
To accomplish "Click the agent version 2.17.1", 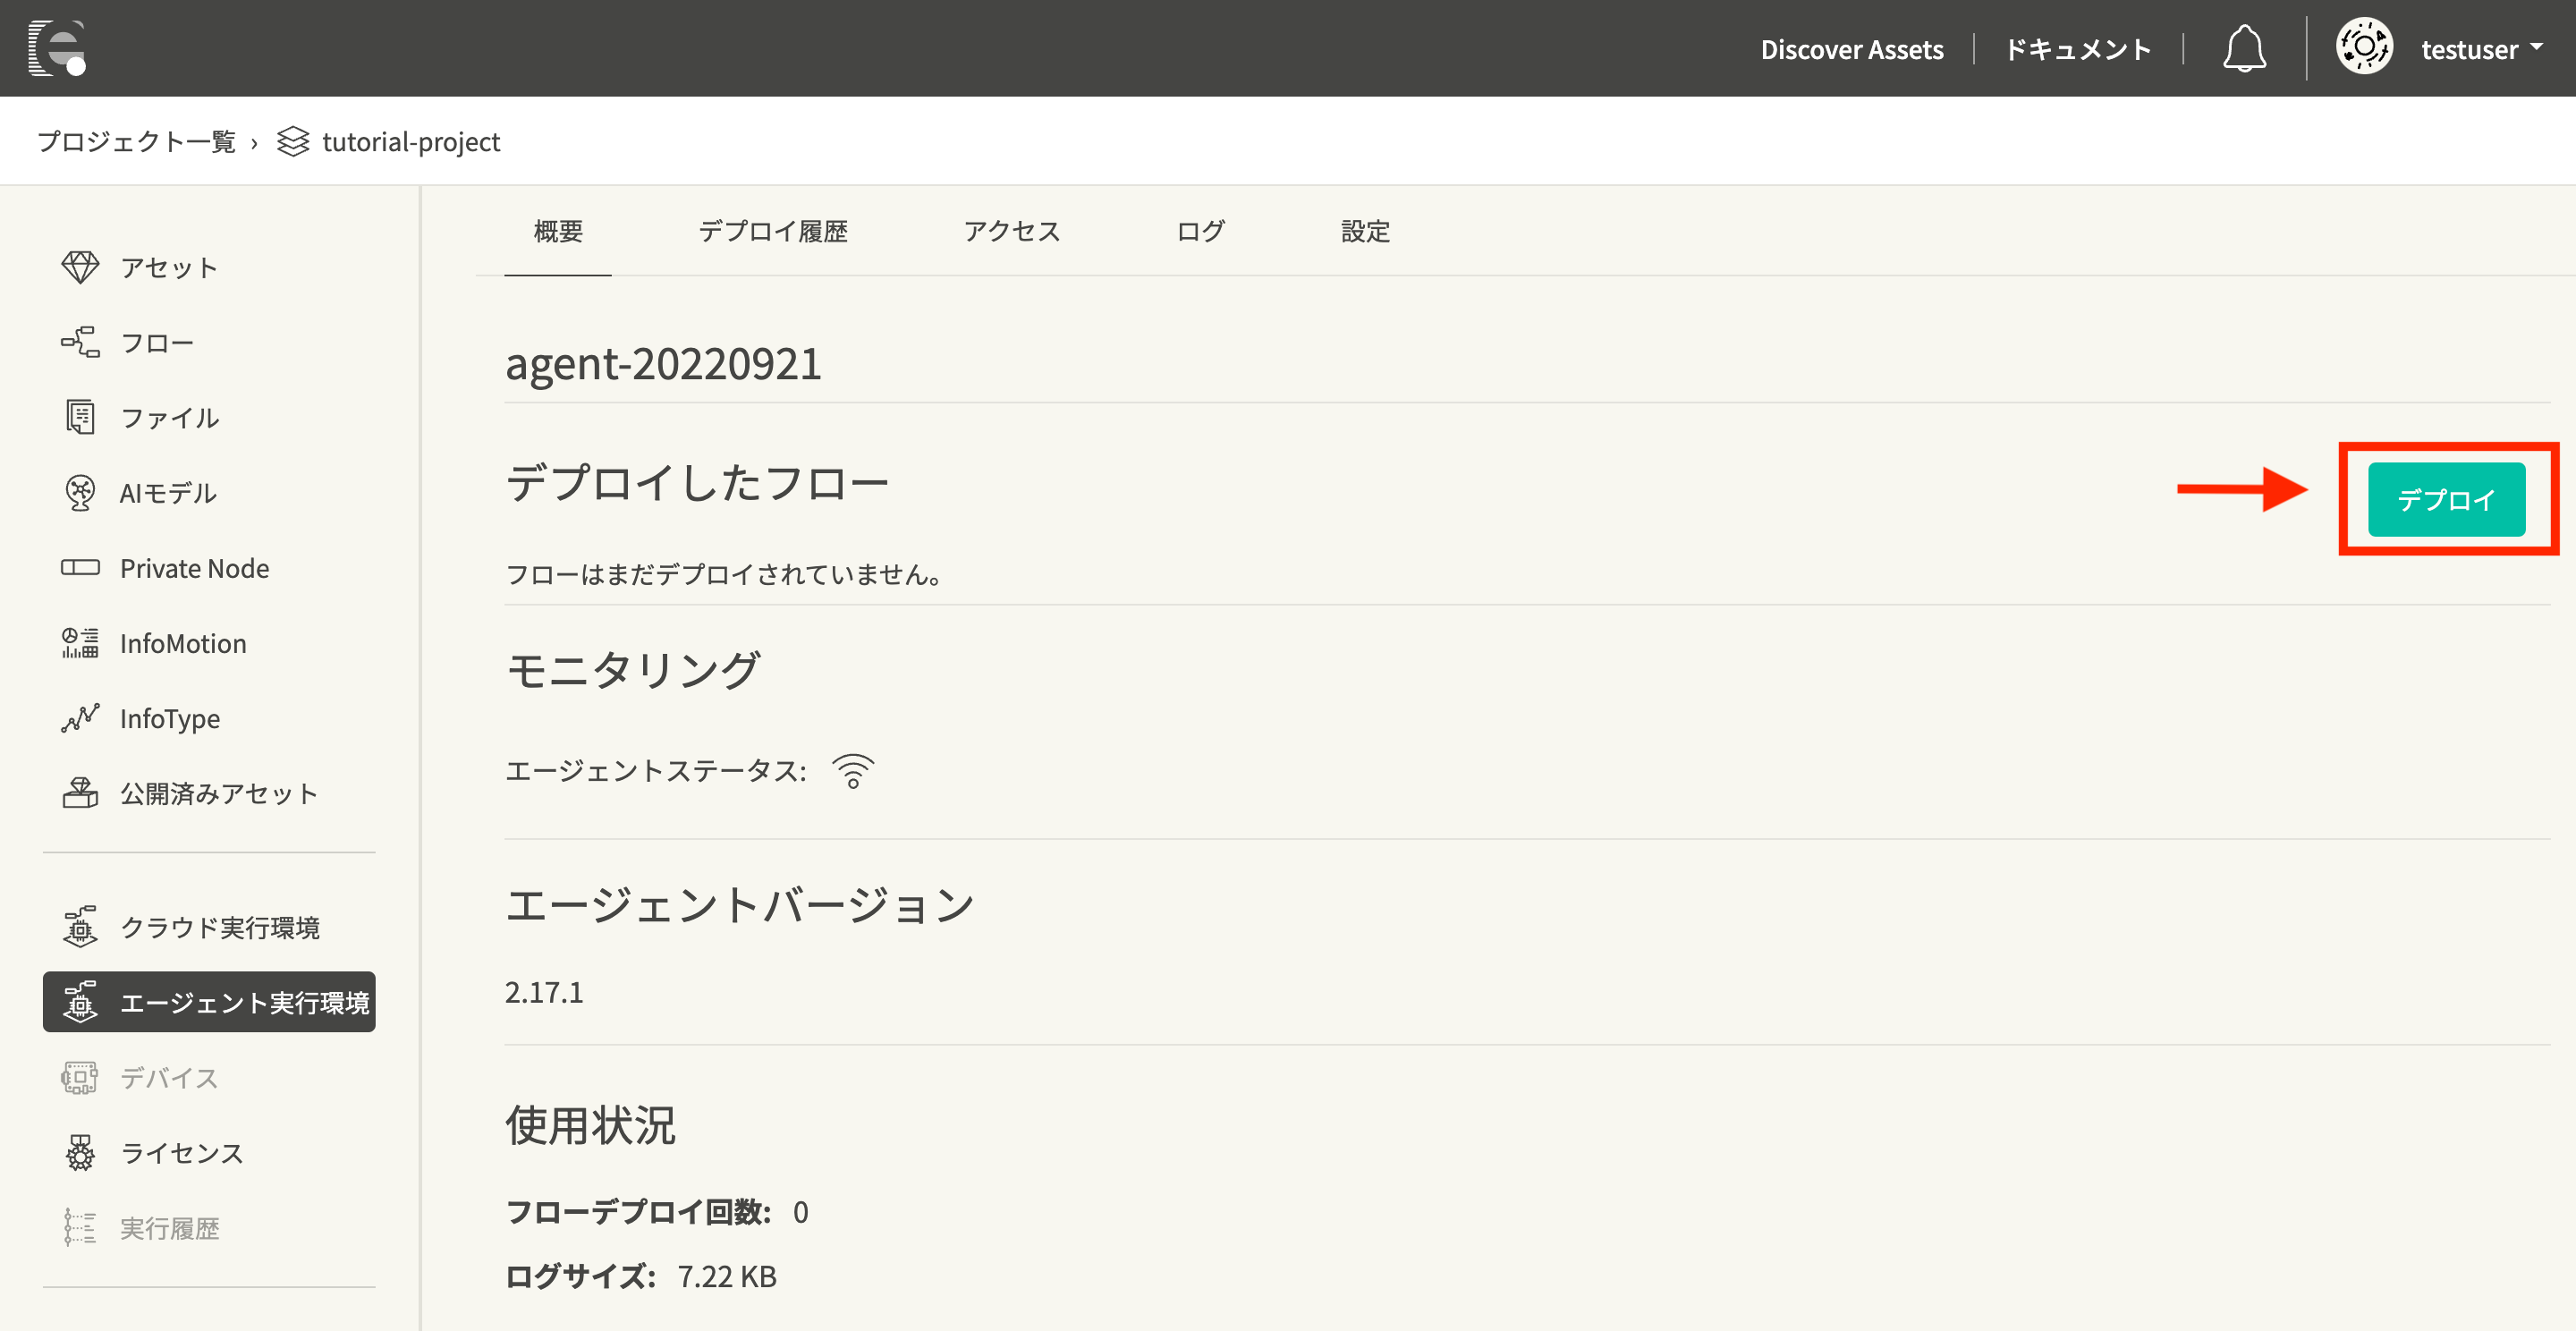I will click(544, 992).
